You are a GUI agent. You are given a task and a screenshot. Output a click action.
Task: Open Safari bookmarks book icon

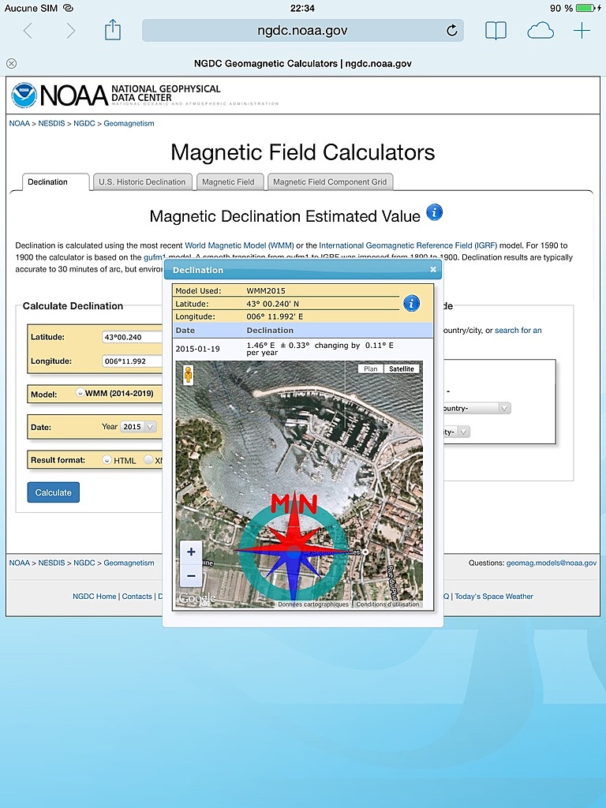(x=496, y=31)
